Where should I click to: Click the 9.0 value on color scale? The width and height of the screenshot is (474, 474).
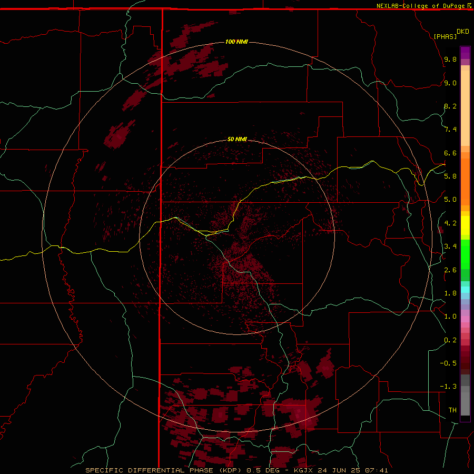(450, 83)
